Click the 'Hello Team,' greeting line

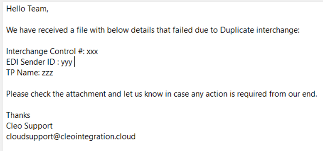[x=27, y=9]
